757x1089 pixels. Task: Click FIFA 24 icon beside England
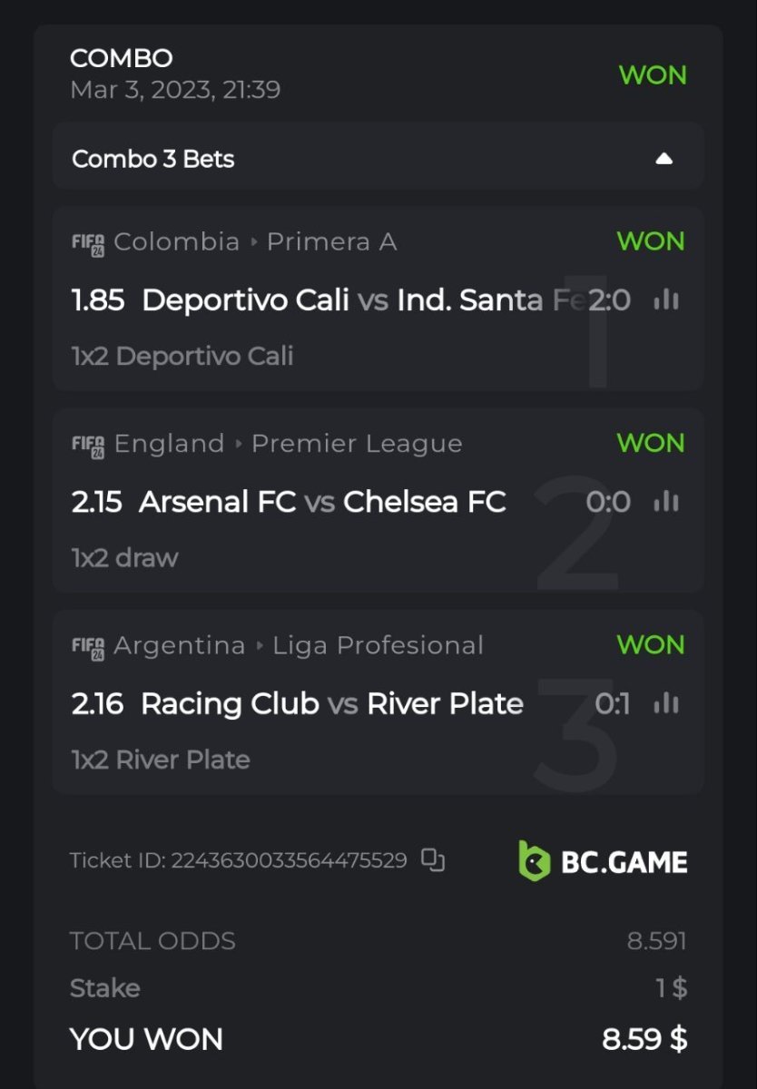88,445
